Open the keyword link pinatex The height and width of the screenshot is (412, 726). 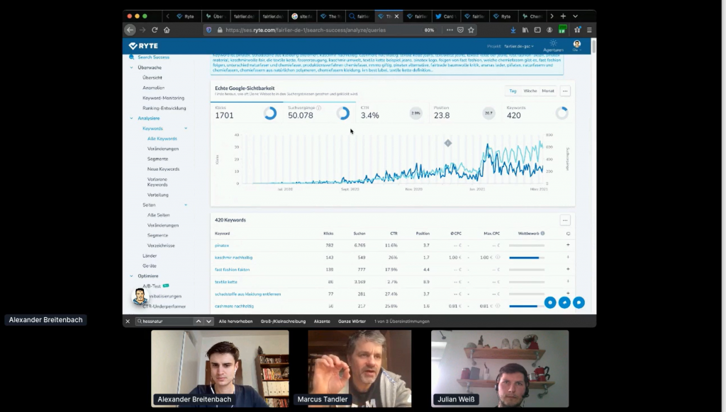click(222, 246)
